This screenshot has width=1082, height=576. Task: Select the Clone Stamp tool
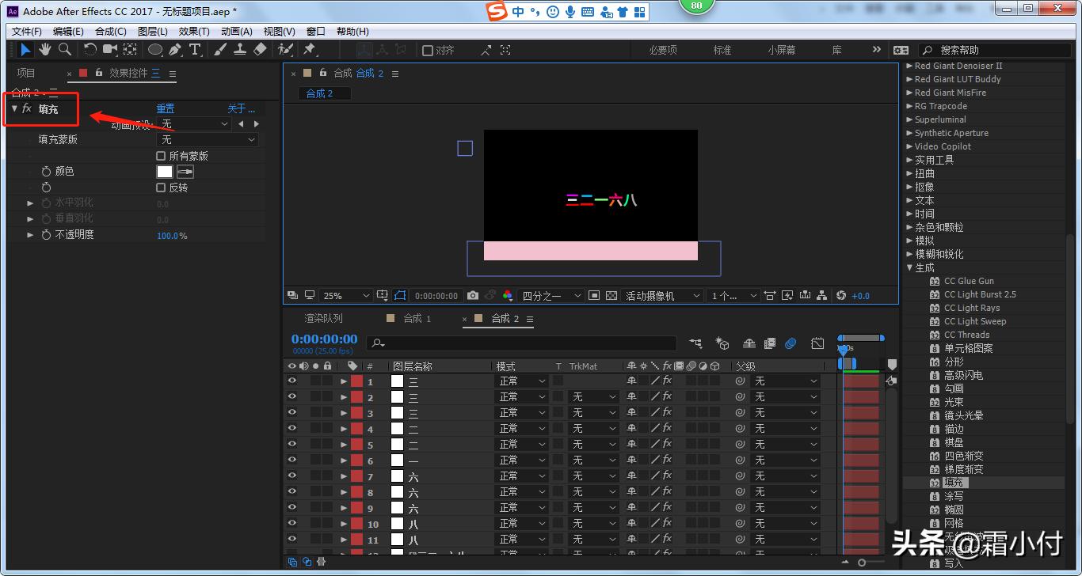click(240, 50)
